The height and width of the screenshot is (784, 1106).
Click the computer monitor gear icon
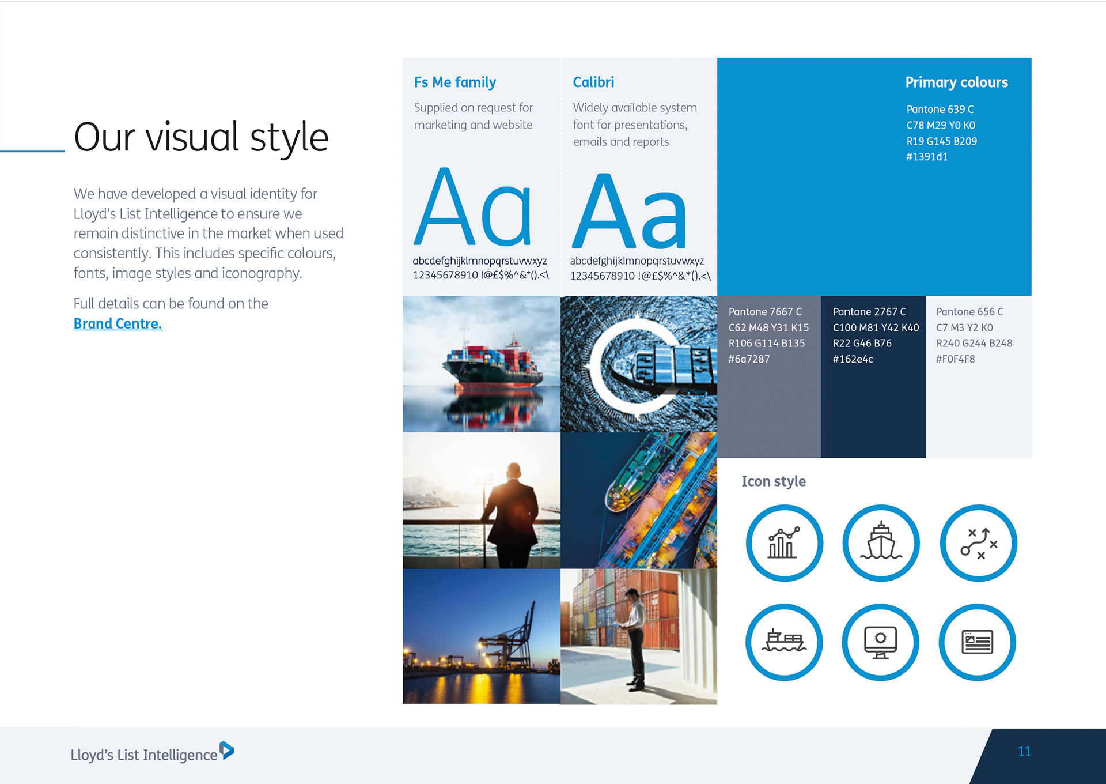(881, 642)
